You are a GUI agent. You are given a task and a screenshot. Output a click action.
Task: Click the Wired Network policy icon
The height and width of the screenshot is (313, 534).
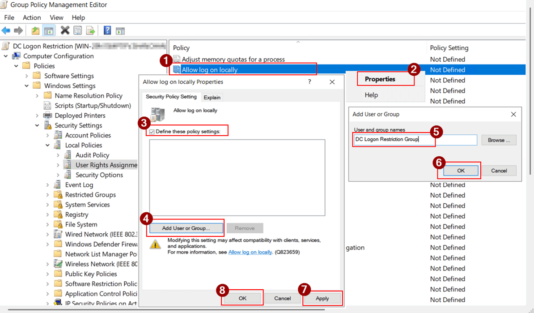click(x=58, y=234)
